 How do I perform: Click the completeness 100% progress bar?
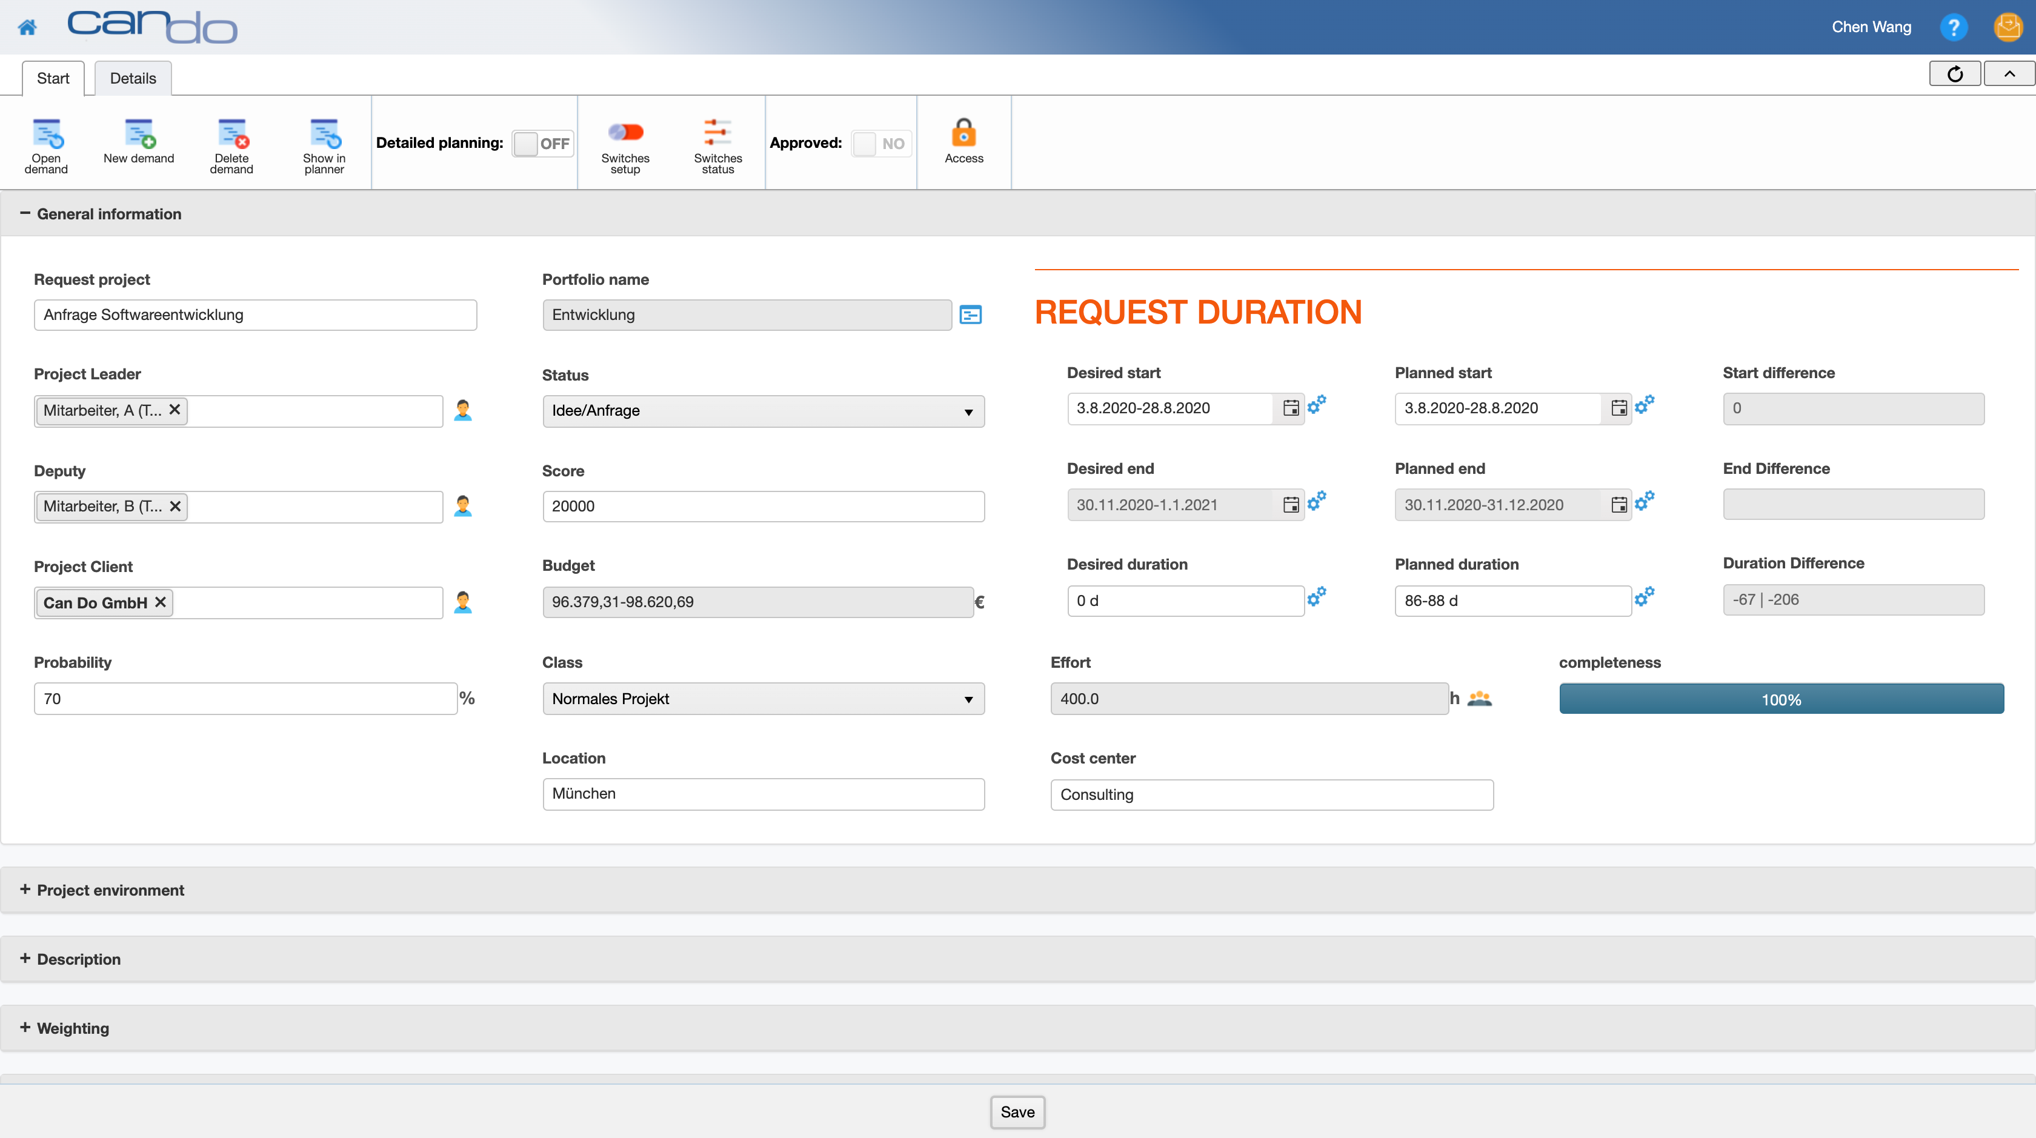1783,699
